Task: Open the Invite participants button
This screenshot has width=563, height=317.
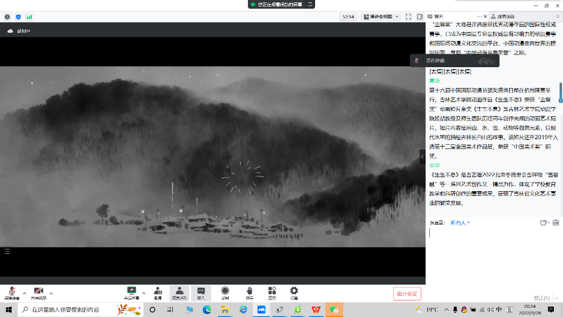Action: [x=158, y=293]
